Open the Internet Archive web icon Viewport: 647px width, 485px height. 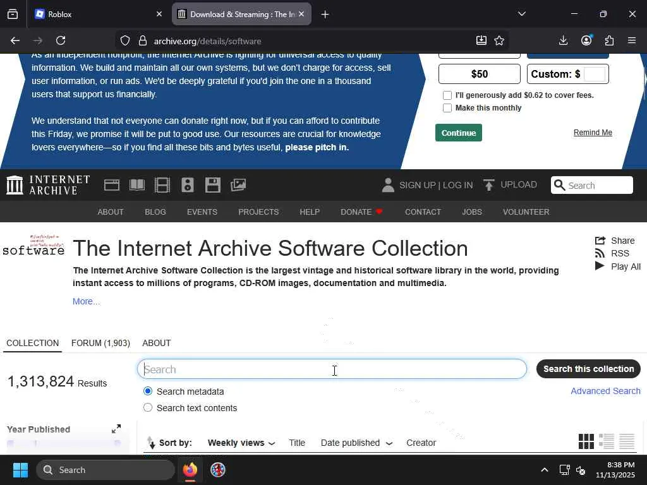tap(111, 185)
